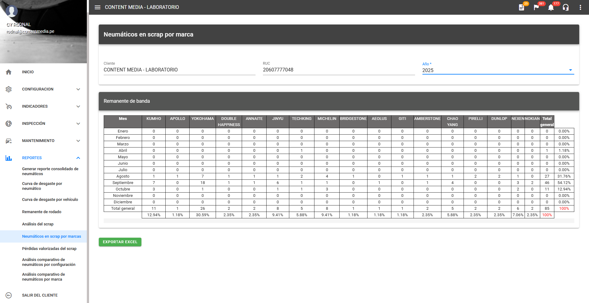Click the headset support icon
The image size is (589, 303).
pyautogui.click(x=566, y=7)
